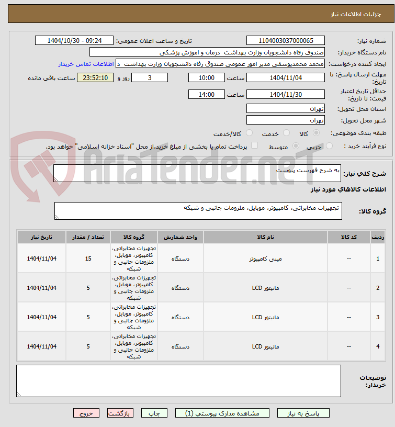395x427 pixels.
Task: Click the خروج exit button
Action: pyautogui.click(x=86, y=413)
